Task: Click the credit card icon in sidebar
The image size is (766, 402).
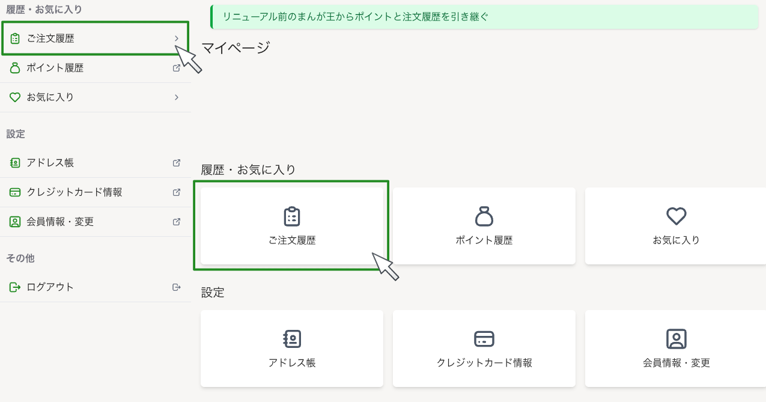Action: pyautogui.click(x=15, y=192)
